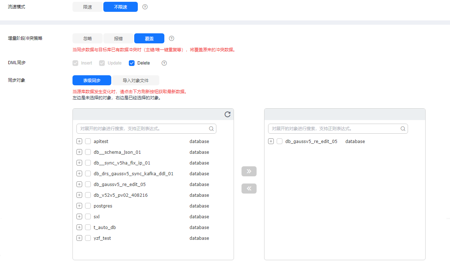Expand the sxl database node
450x262 pixels.
(79, 216)
